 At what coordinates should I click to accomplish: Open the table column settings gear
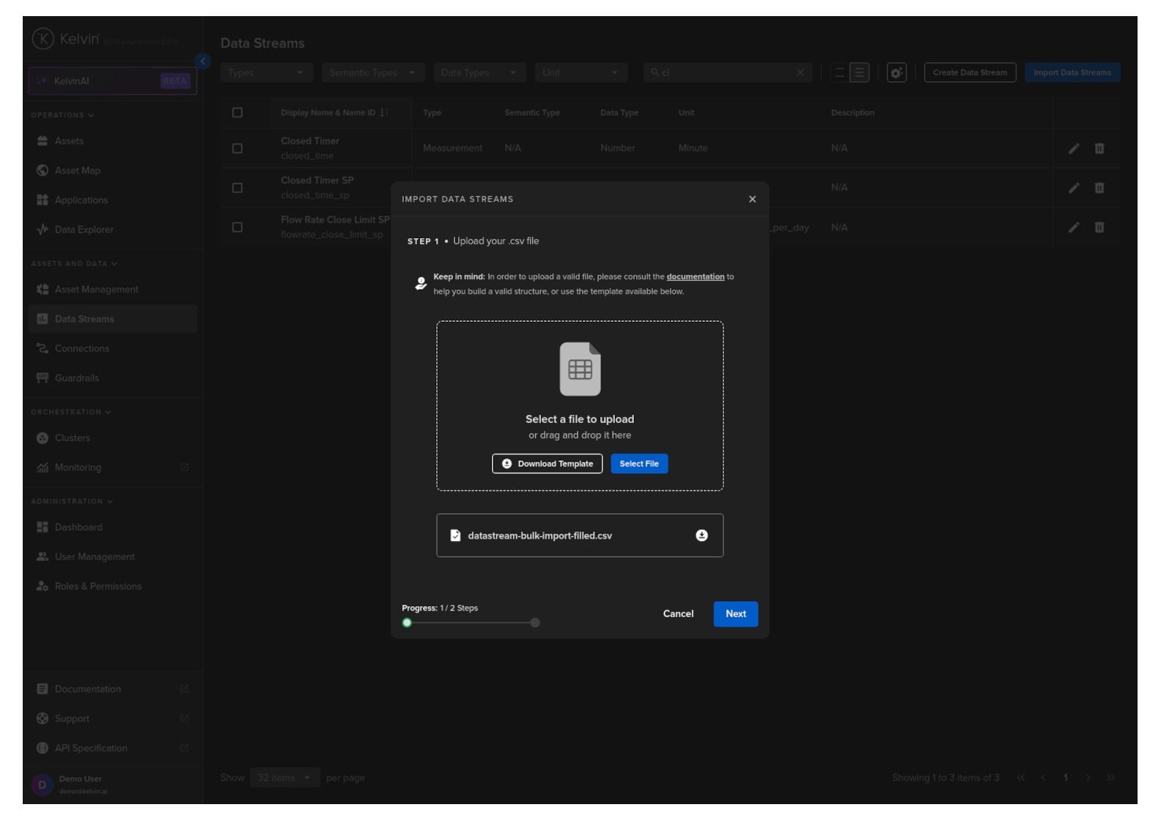point(896,73)
